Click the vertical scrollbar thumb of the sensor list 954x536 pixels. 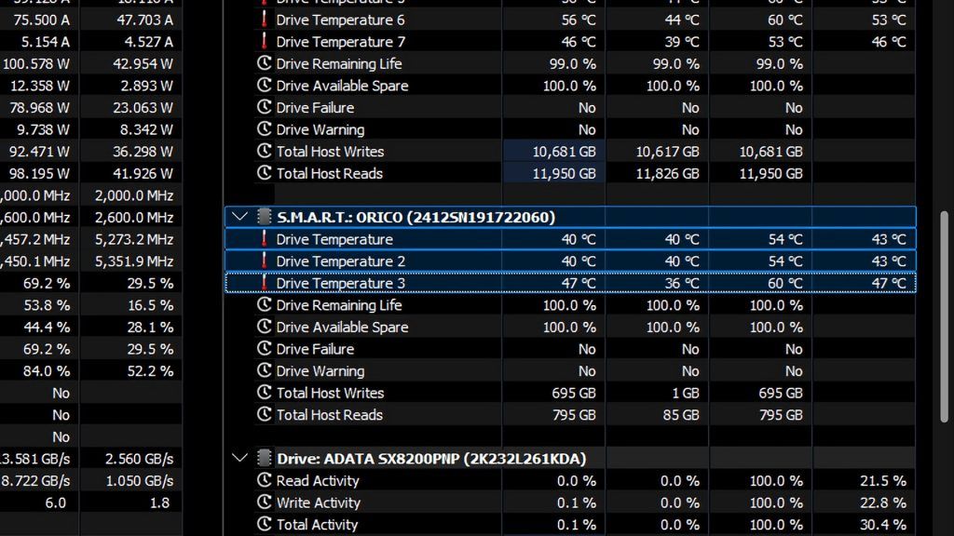click(x=945, y=316)
